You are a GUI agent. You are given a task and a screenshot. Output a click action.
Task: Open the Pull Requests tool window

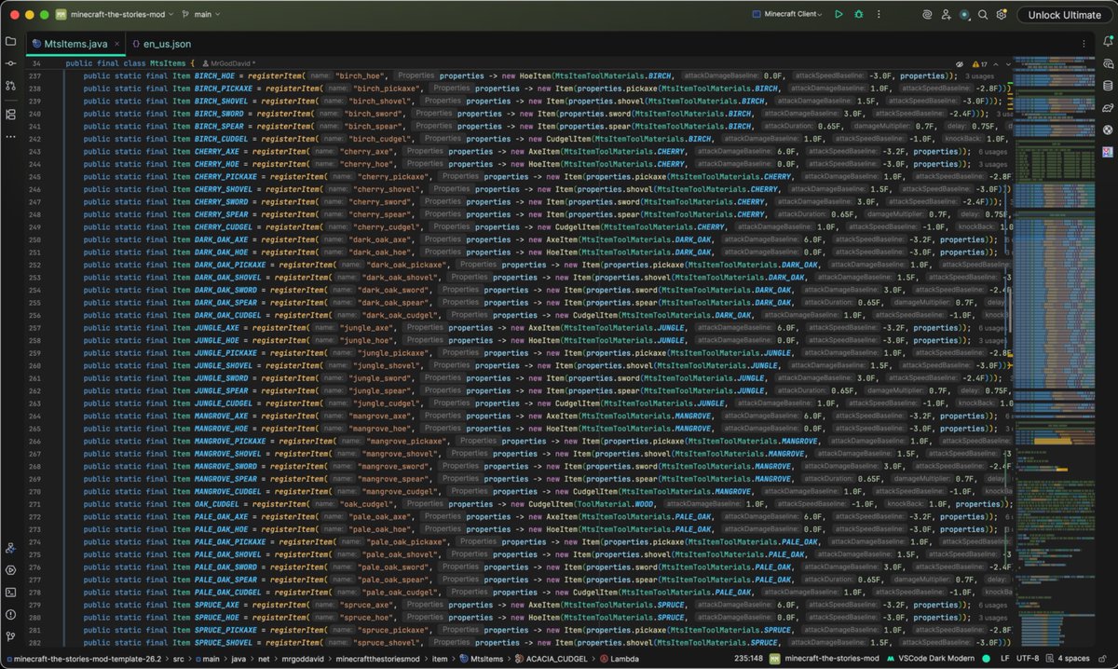click(x=10, y=85)
